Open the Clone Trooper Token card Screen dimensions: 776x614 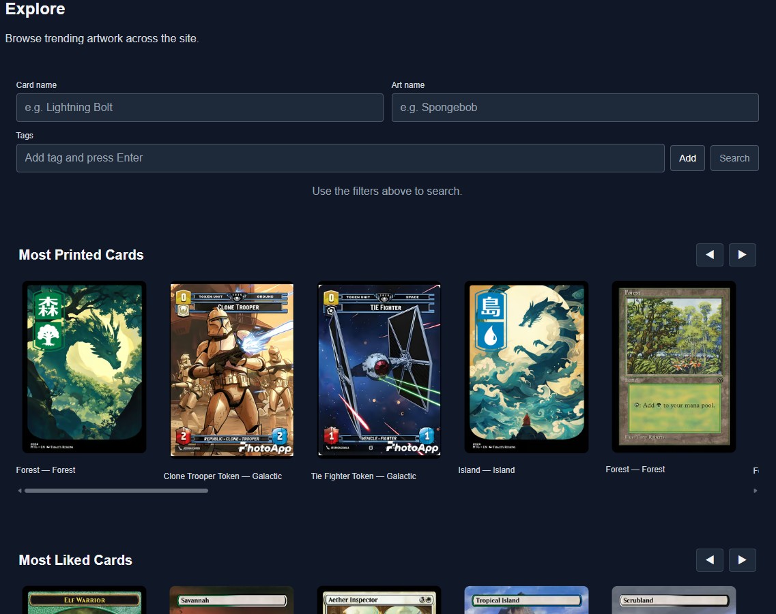231,369
